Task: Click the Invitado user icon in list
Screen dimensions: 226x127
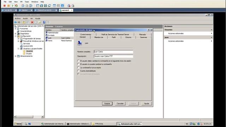Action: (x=47, y=35)
